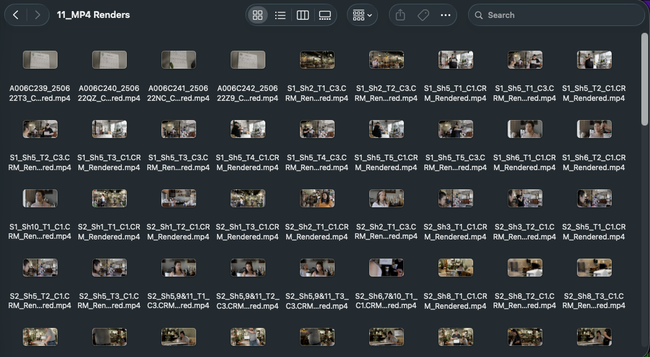Switch to column view
Image resolution: width=650 pixels, height=357 pixels.
click(302, 14)
